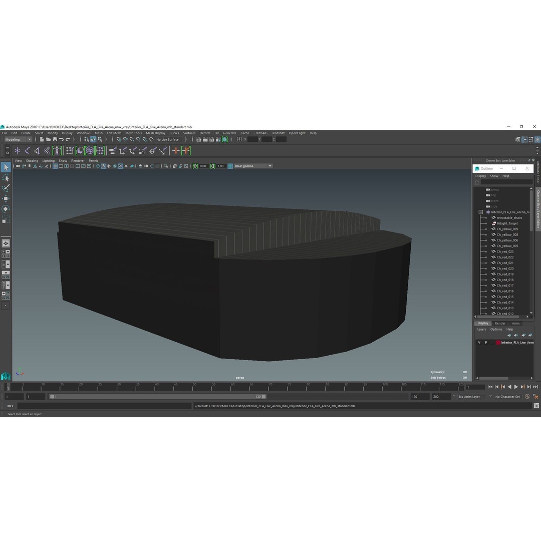The width and height of the screenshot is (541, 541).
Task: Toggle the V visibility box of layer
Action: pos(479,343)
